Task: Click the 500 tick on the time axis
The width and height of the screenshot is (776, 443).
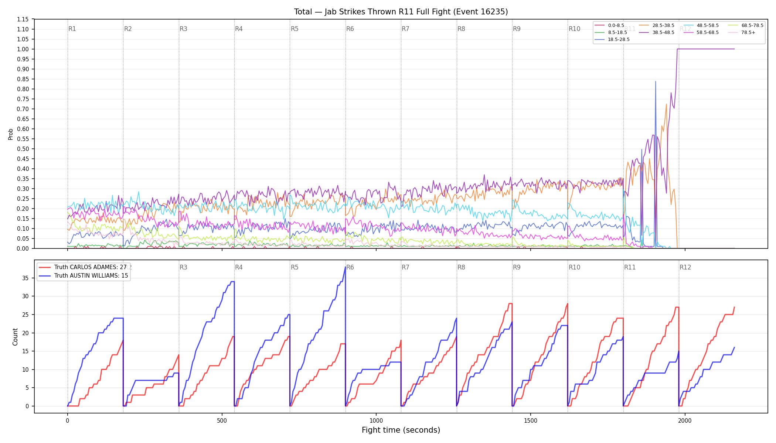Action: coord(222,420)
